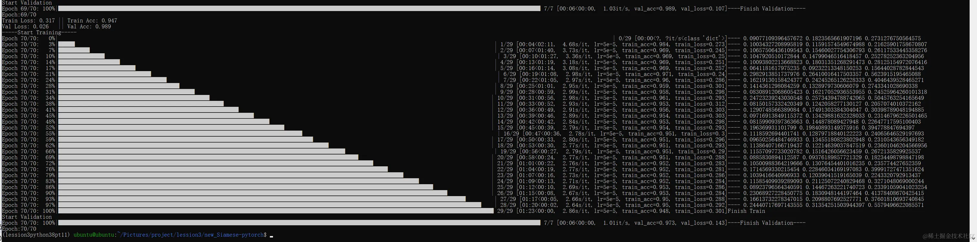
Task: Click the 'Epoch:70/70' line
Action: point(19,229)
